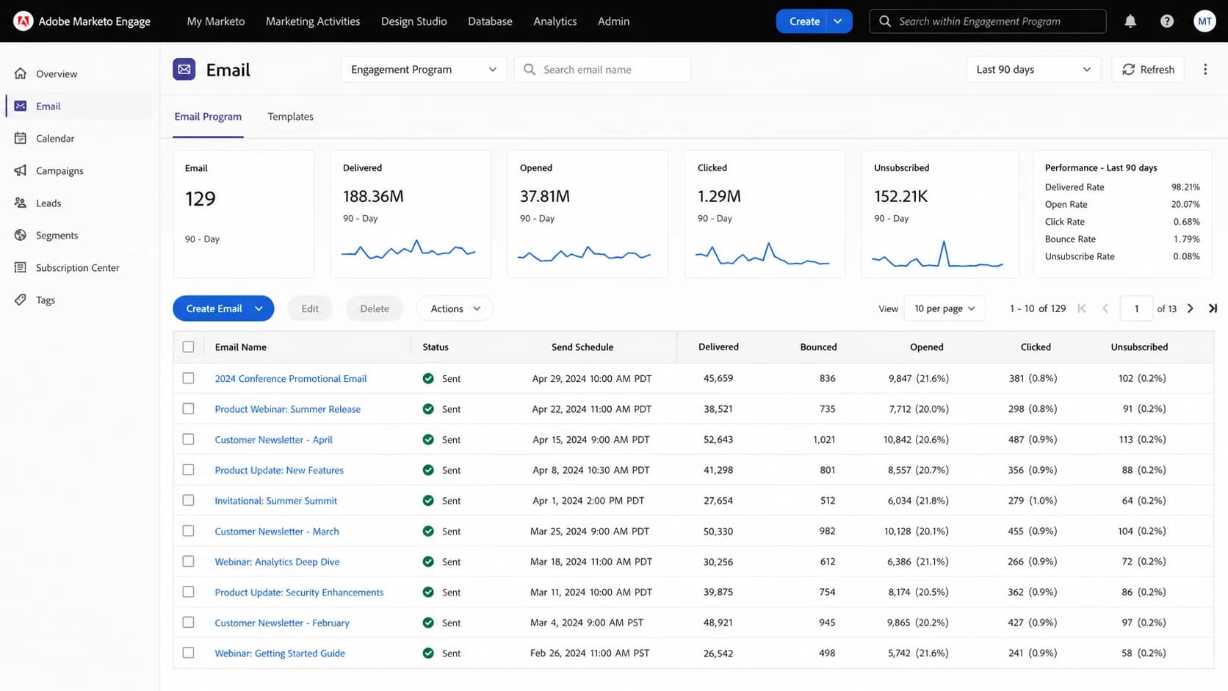Sort by the Send Schedule column header
This screenshot has height=691, width=1228.
point(582,347)
